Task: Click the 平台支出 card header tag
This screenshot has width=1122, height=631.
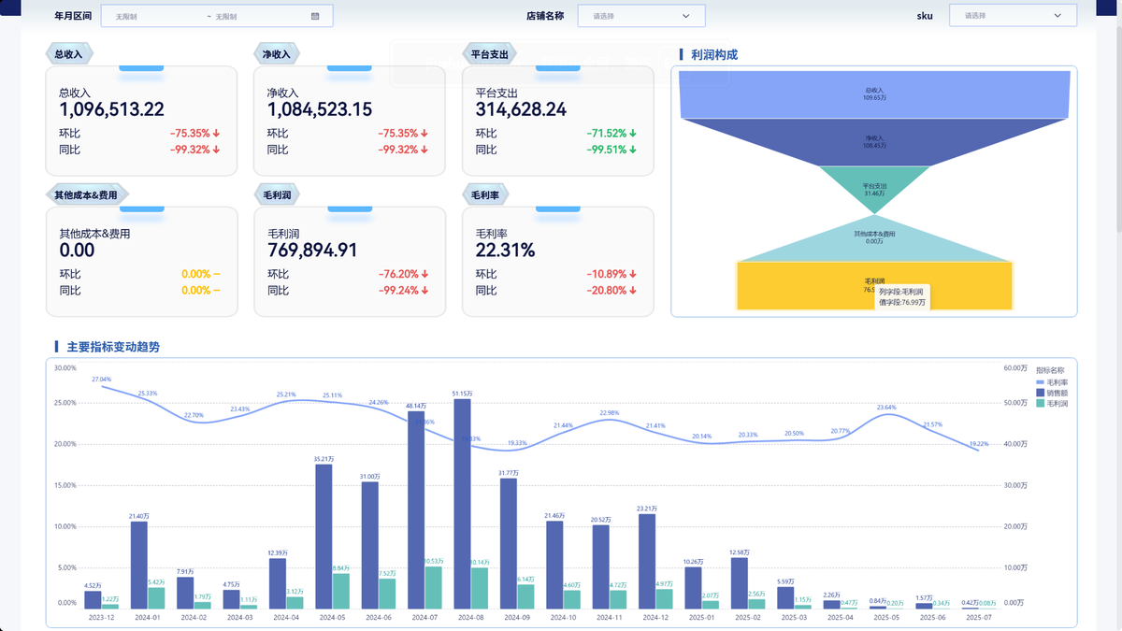Action: tap(489, 54)
